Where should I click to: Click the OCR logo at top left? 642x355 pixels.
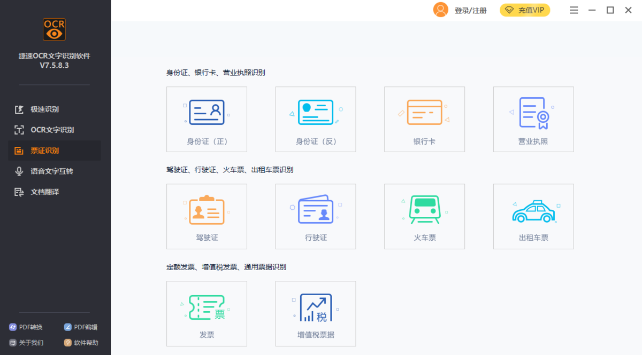click(53, 29)
